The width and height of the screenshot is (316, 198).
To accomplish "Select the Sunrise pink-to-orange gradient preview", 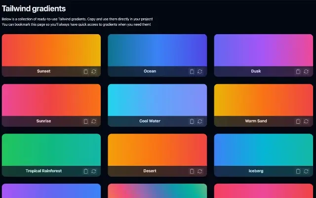I will (51, 100).
